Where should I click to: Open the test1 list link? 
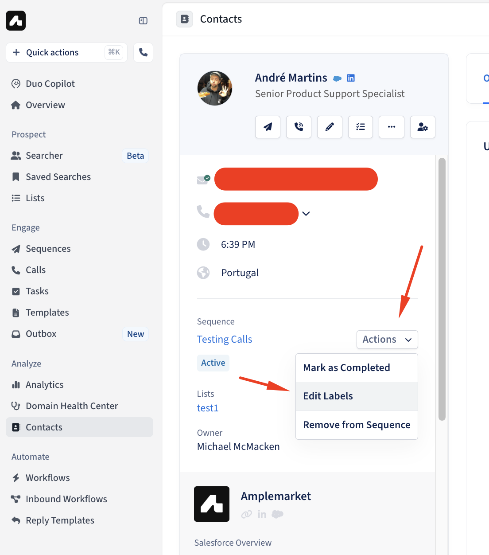click(208, 408)
